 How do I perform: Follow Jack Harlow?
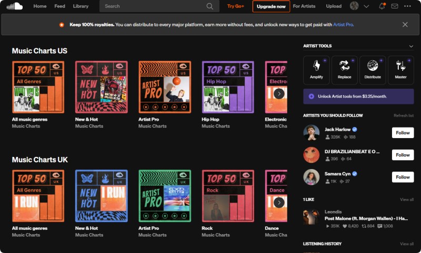point(403,133)
